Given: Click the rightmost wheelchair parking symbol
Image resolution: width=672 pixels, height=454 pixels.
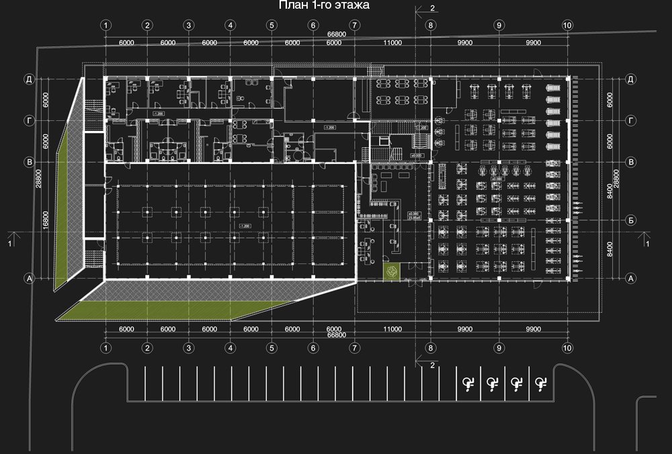Looking at the screenshot, I should (540, 383).
